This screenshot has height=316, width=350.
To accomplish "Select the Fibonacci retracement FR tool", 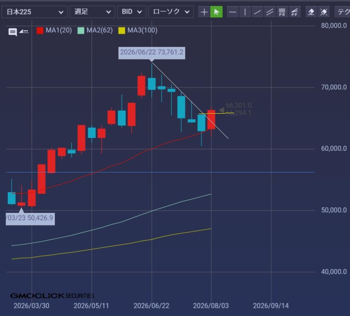I will [282, 12].
